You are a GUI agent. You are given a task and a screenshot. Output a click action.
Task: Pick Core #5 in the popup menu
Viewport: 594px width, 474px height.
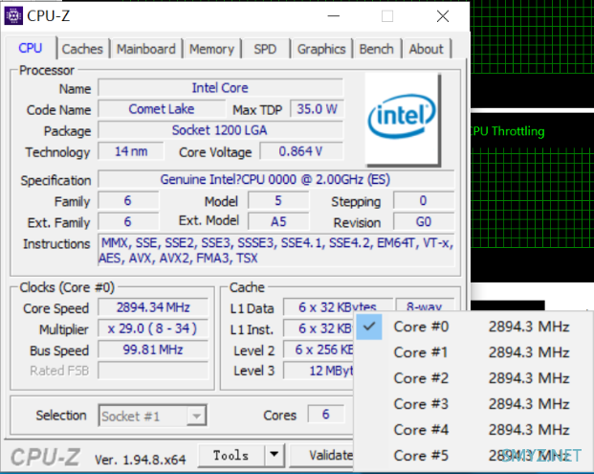pyautogui.click(x=473, y=456)
